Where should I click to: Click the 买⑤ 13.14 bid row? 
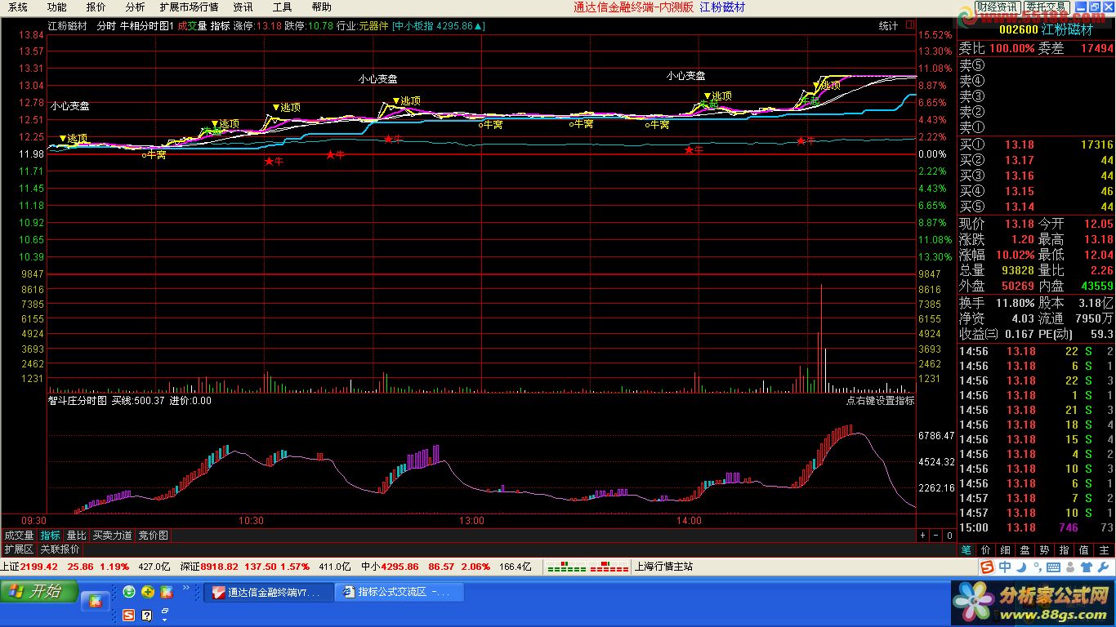(x=1036, y=207)
